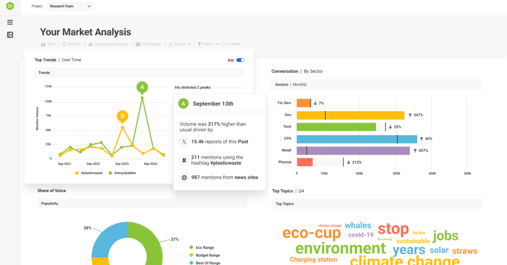Click the hashtag icon in popup
This screenshot has width=507, height=265.
(184, 160)
